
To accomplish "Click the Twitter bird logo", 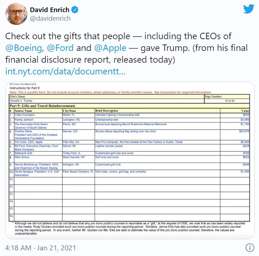I will tap(248, 9).
